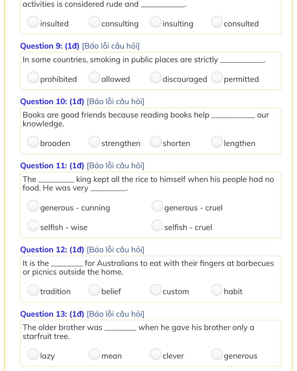Select 'selfish - cruel' for Question 11
This screenshot has height=371, width=297.
(157, 226)
